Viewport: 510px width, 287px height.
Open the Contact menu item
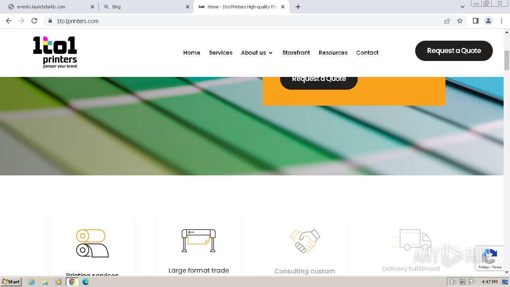tap(367, 53)
